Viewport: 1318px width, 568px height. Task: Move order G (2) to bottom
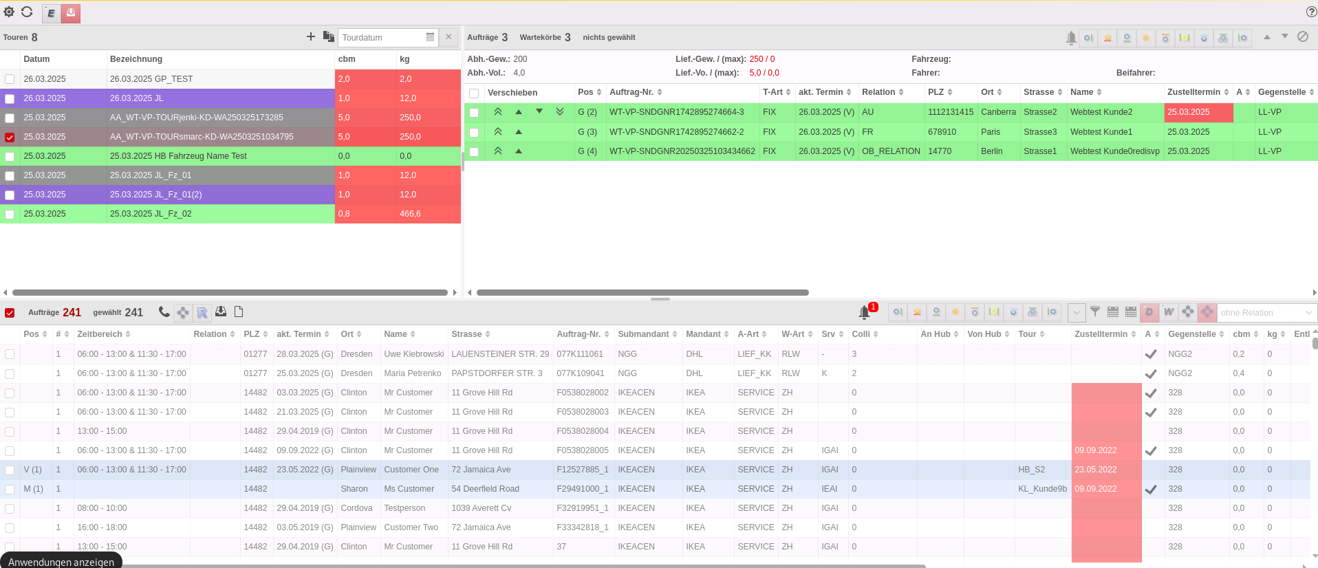point(560,111)
